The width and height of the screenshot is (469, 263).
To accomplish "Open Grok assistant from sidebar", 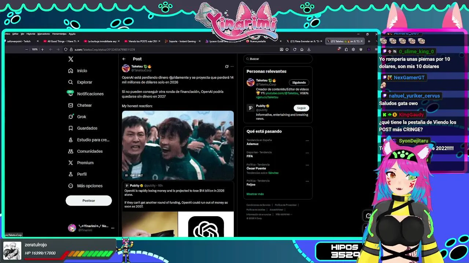I will coord(77,117).
